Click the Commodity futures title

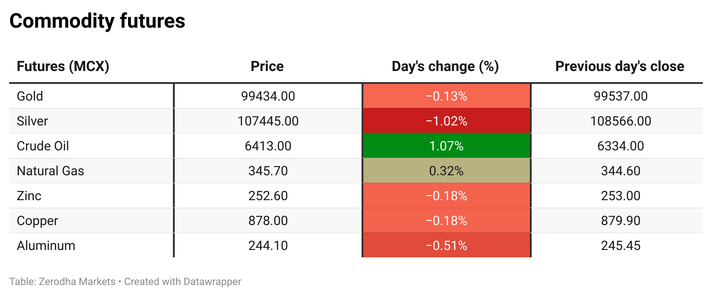(97, 21)
